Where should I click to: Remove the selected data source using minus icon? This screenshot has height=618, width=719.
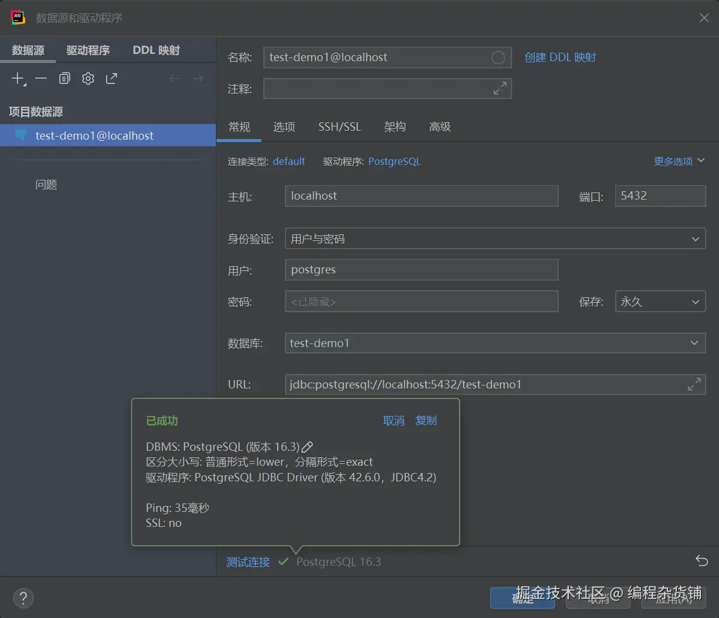point(40,79)
